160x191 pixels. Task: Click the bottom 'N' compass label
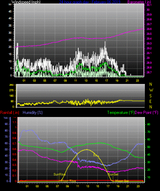click(151, 107)
